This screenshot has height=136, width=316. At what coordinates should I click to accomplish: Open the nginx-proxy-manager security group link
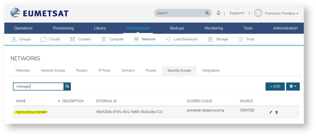(x=32, y=112)
